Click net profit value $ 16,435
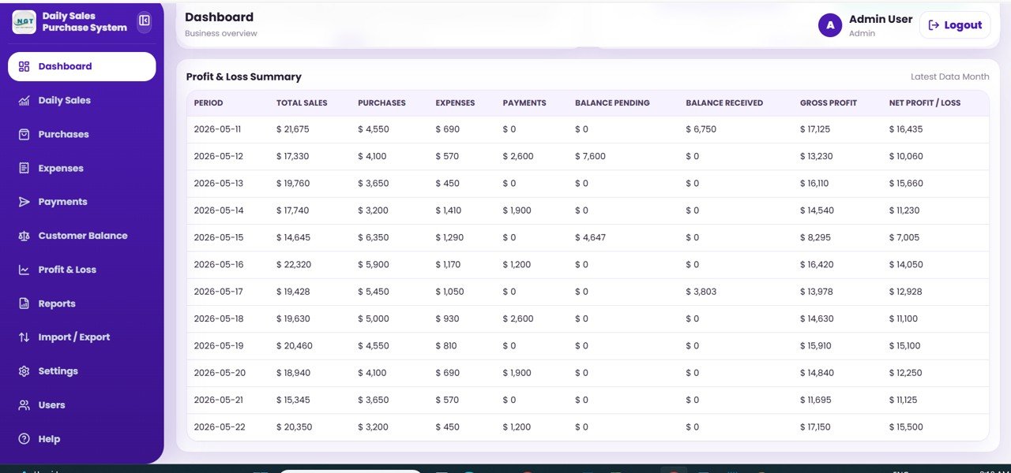 coord(906,129)
